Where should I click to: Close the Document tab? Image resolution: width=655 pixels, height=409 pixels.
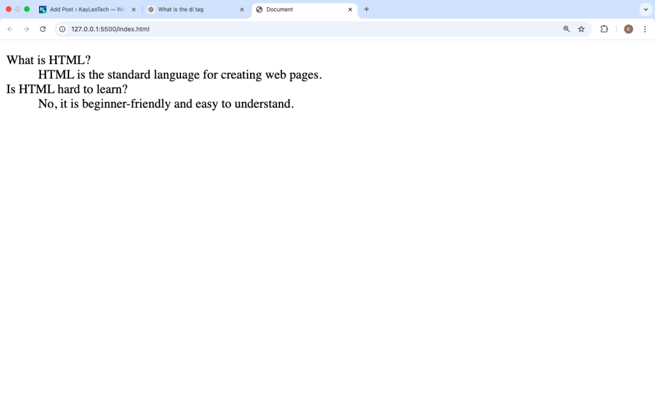pos(350,10)
